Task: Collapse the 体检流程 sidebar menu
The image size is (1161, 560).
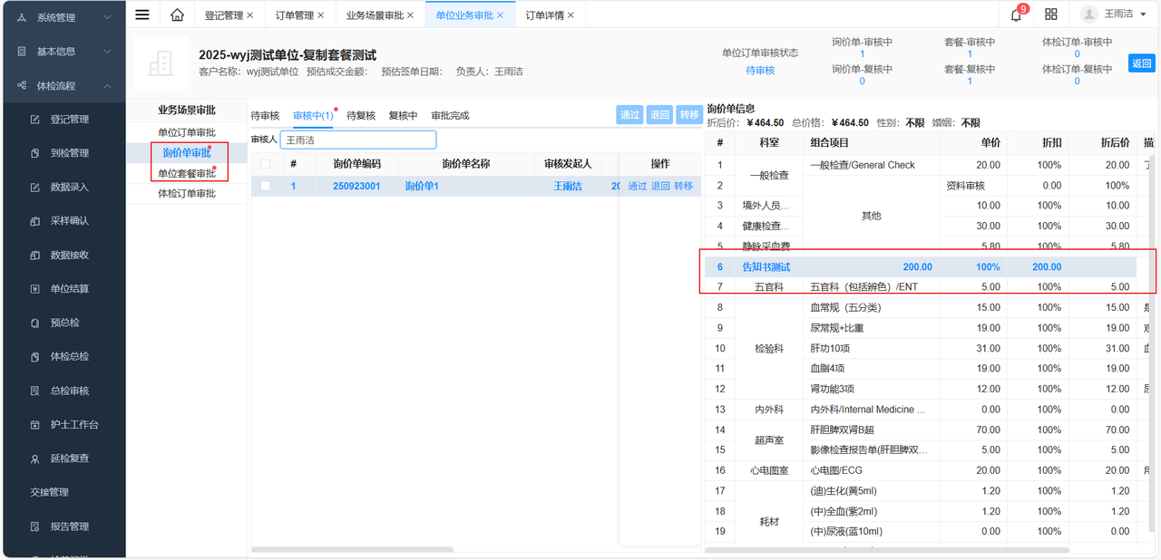Action: pos(63,86)
